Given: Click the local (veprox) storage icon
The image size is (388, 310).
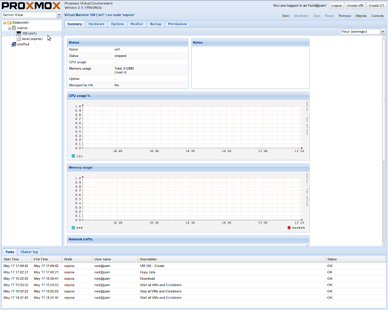Looking at the screenshot, I should [x=19, y=39].
